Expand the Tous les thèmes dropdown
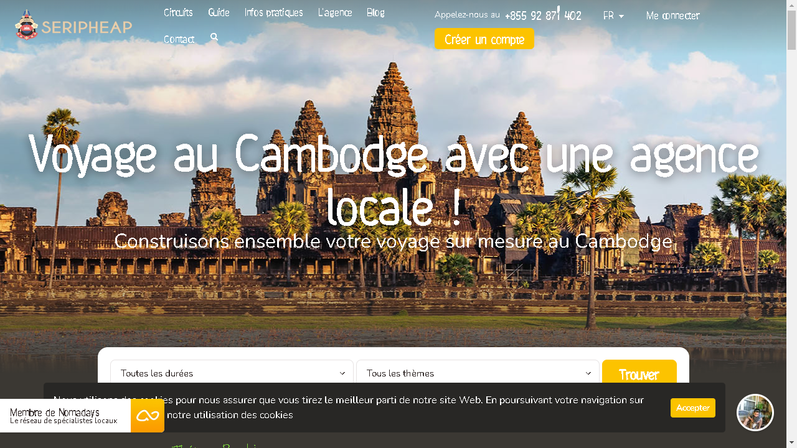 pos(478,373)
